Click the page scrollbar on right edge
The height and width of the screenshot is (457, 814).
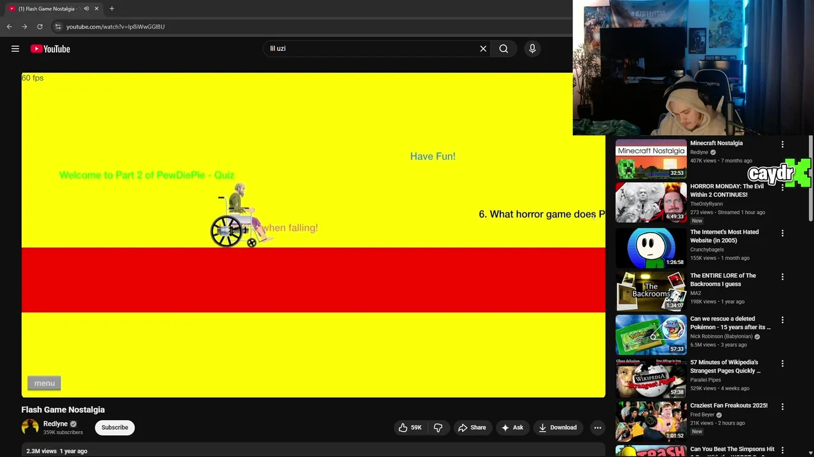[811, 179]
